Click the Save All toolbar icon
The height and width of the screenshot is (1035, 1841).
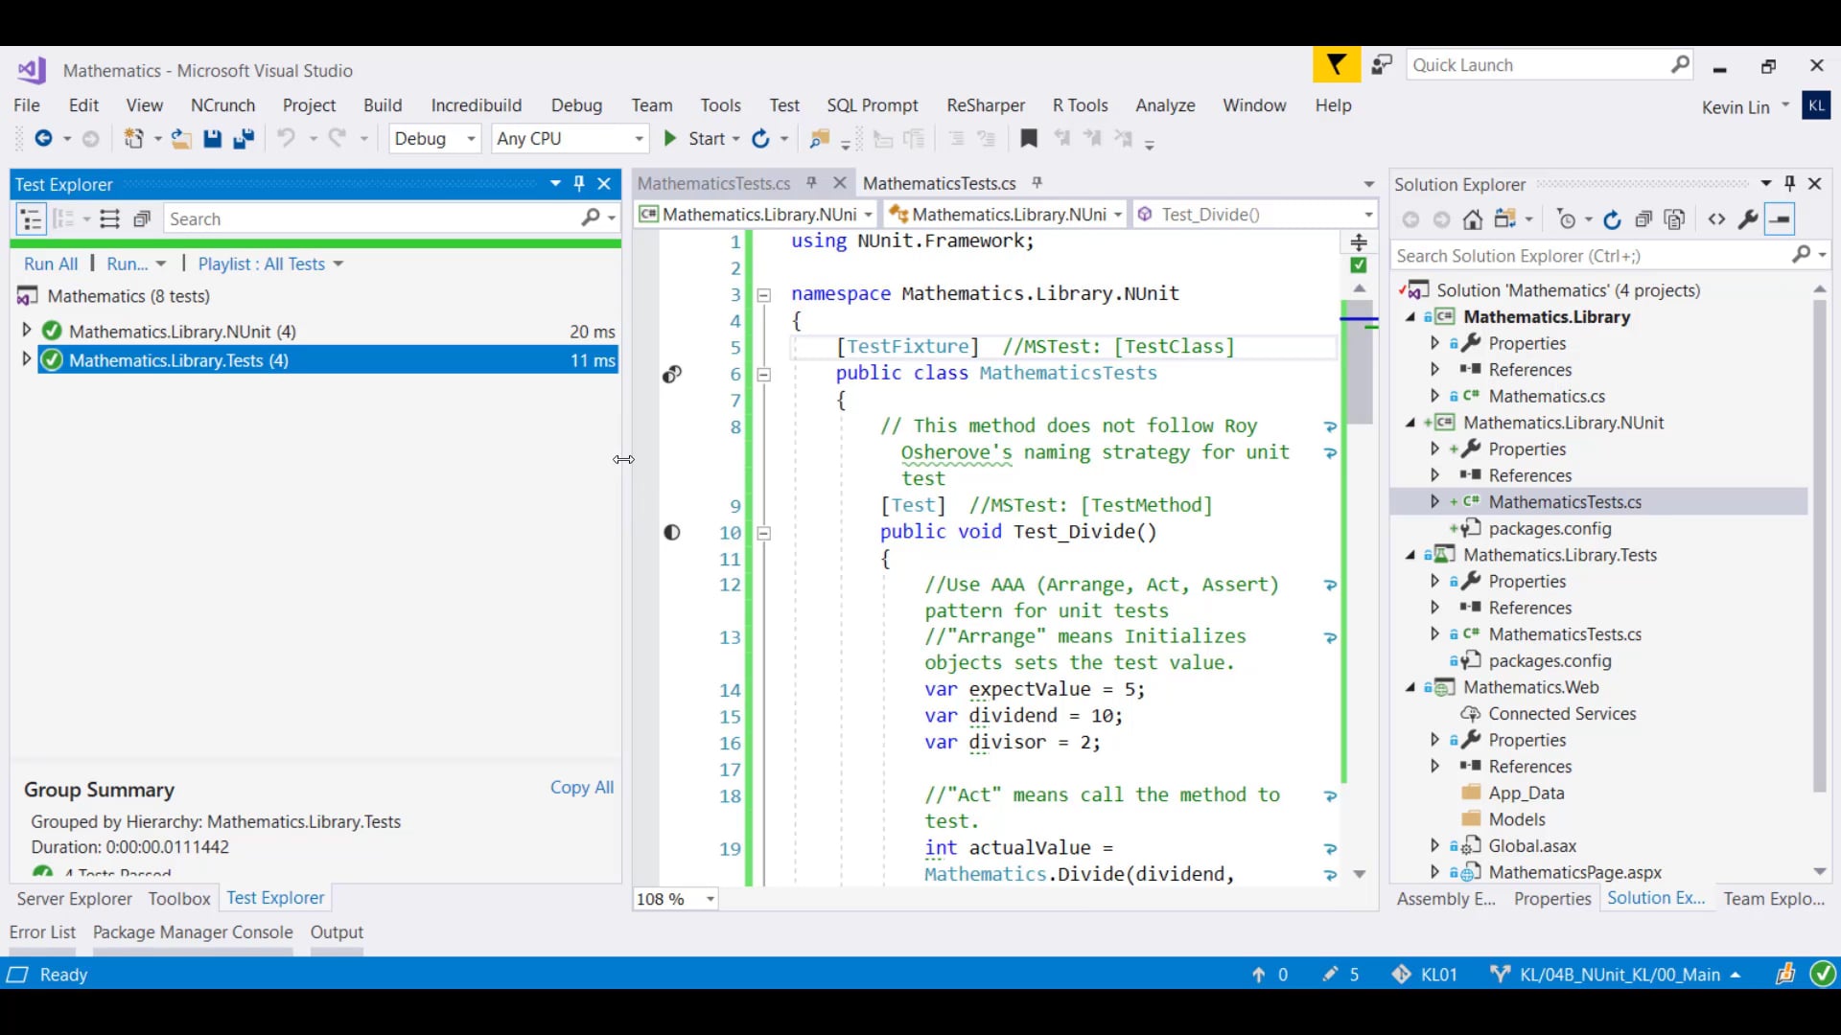pos(244,139)
